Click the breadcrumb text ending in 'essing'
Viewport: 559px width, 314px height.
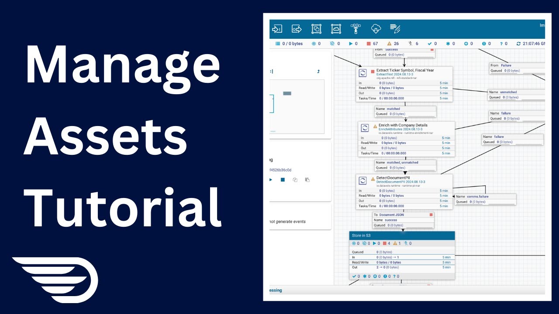276,290
